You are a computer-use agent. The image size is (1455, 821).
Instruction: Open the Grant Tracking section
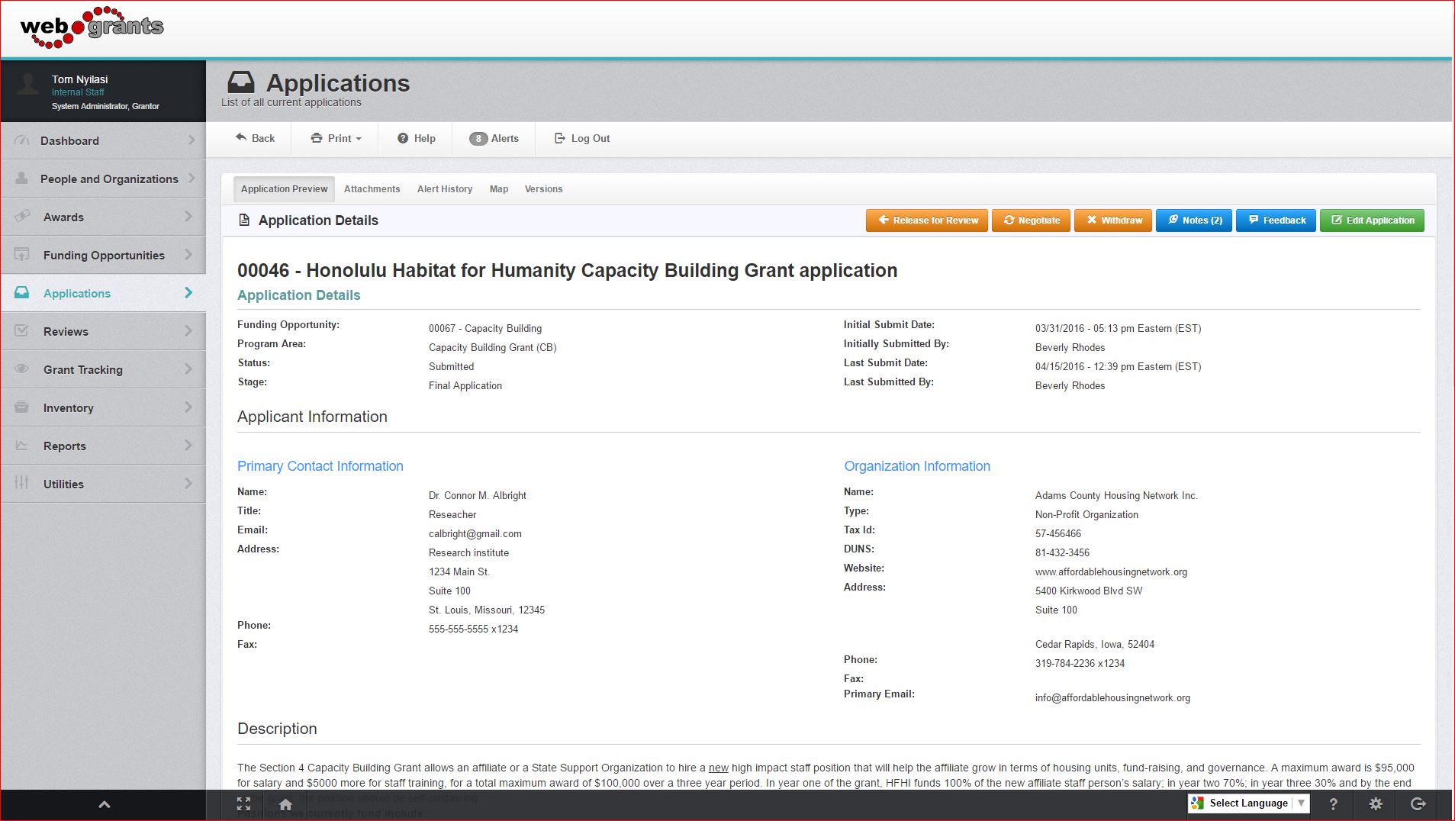click(x=82, y=369)
